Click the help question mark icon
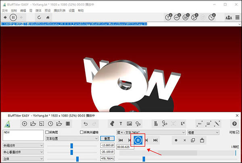Image resolution: width=242 pixels, height=163 pixels. click(234, 123)
